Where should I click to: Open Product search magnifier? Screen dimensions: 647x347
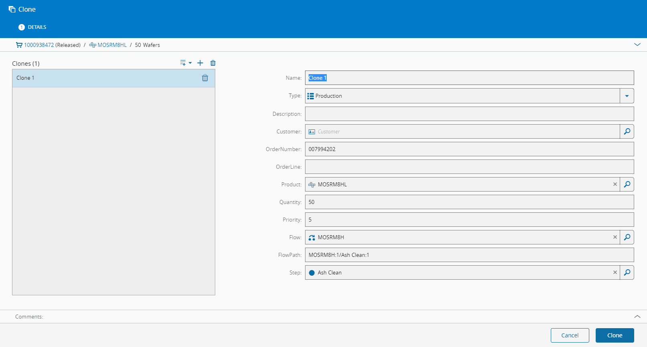(x=627, y=184)
